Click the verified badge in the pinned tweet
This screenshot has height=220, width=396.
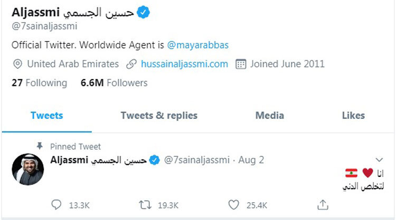154,159
